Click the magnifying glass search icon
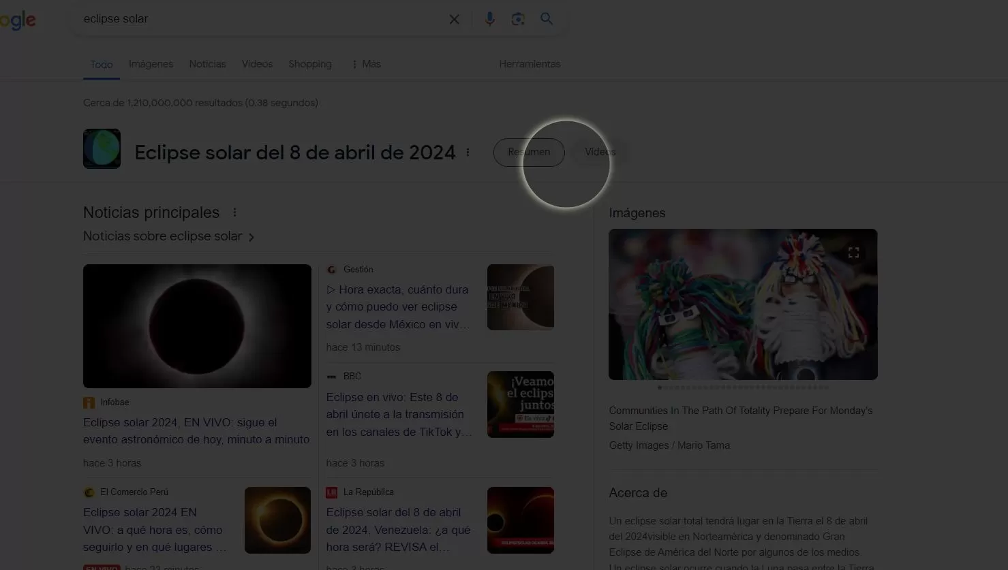Viewport: 1008px width, 570px height. pos(547,19)
